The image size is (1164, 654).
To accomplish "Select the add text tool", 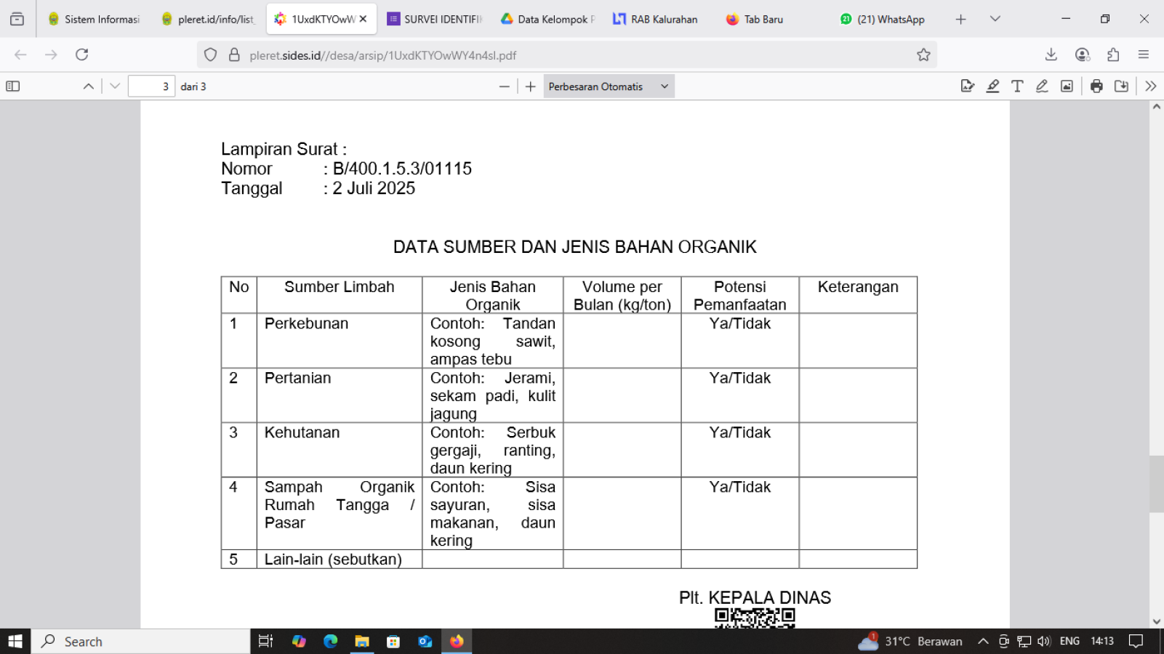I will [1017, 86].
